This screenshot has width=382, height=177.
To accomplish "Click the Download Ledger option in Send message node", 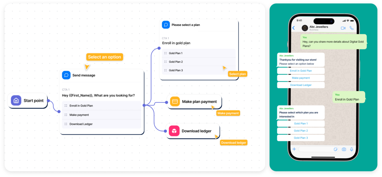I will (101, 124).
